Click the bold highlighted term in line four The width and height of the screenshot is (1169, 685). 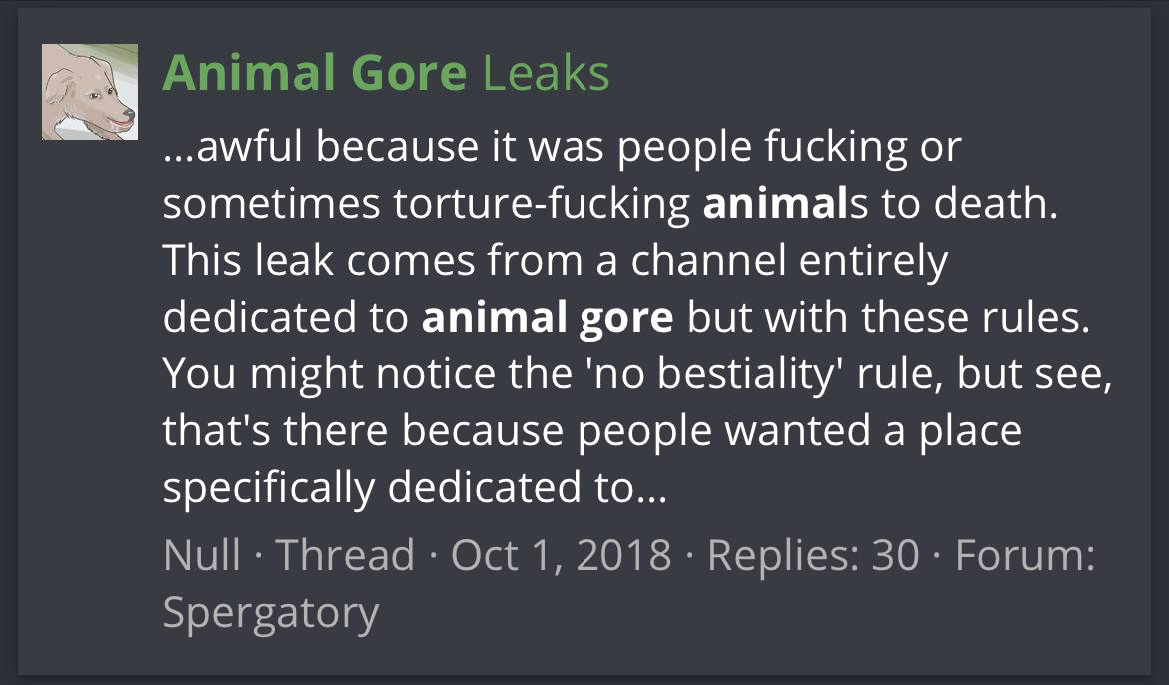click(547, 318)
